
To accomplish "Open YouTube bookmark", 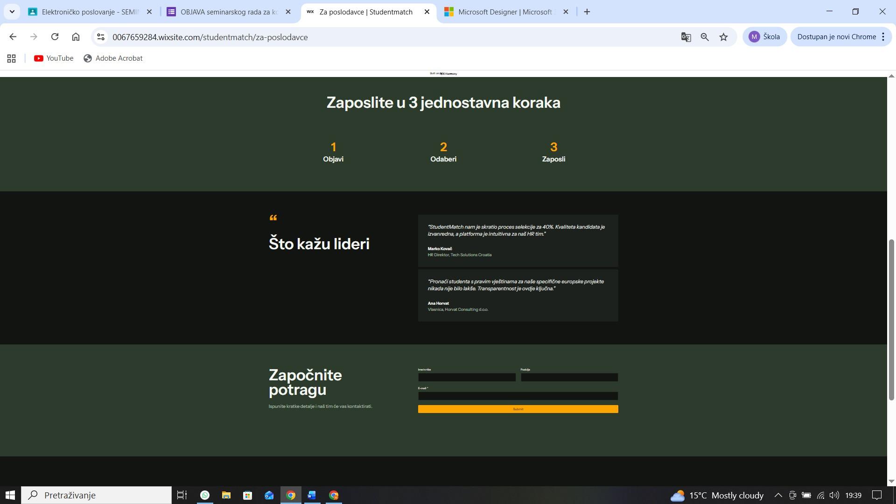I will tap(54, 58).
